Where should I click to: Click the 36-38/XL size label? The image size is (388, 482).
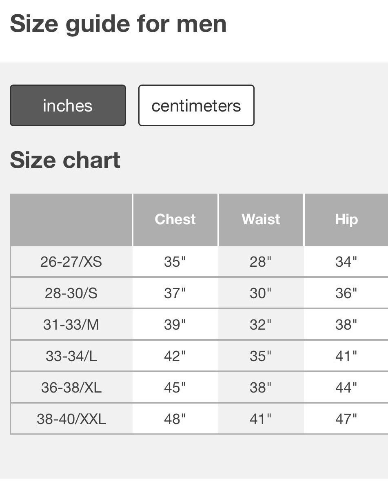pyautogui.click(x=71, y=387)
